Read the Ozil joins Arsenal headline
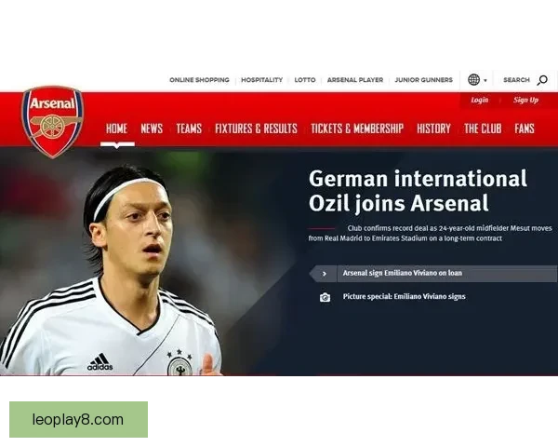The width and height of the screenshot is (558, 447). 418,191
